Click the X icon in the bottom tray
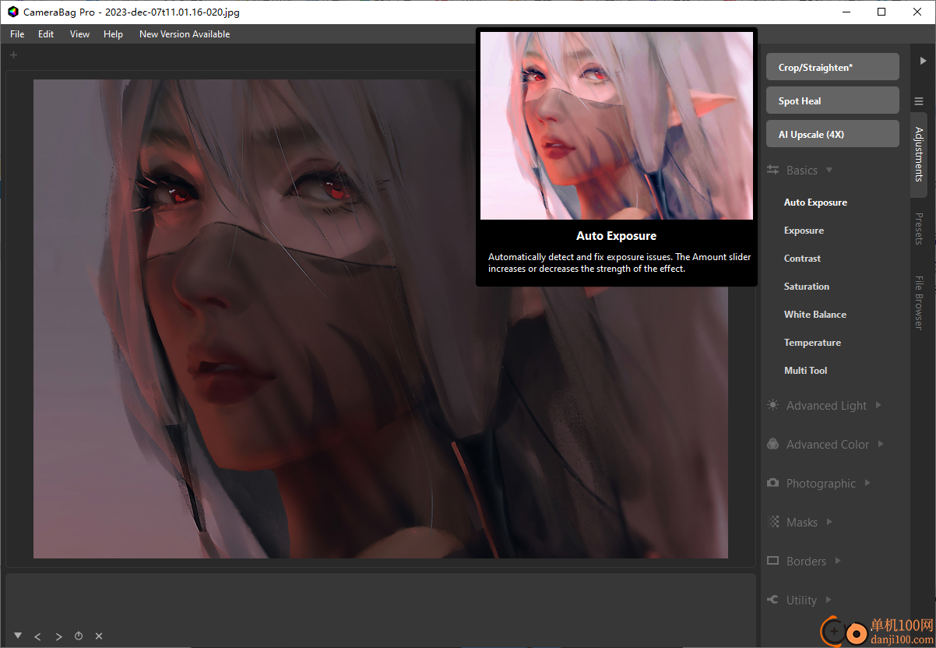The height and width of the screenshot is (648, 936). [x=99, y=636]
